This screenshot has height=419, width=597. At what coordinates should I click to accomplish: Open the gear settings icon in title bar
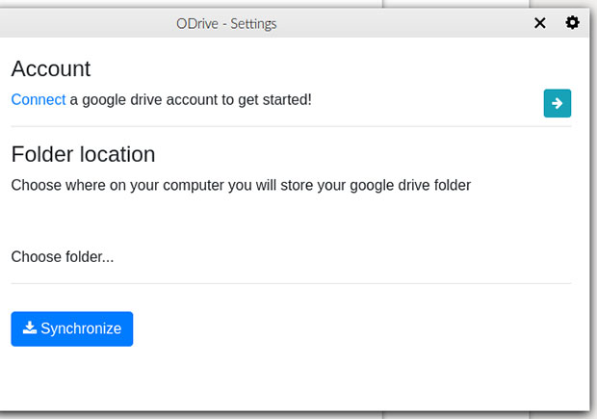(x=572, y=23)
